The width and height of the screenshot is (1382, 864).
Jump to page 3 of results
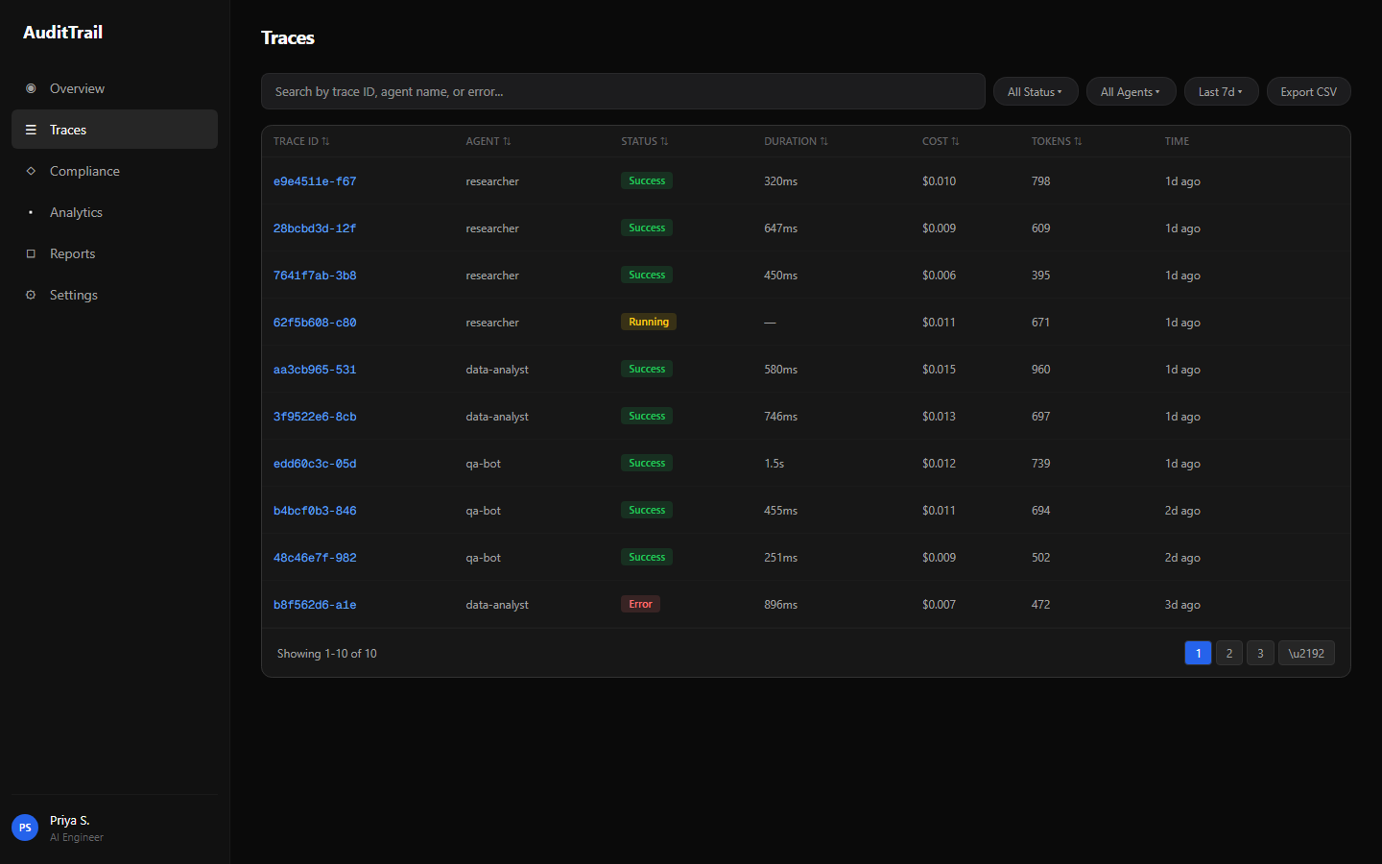(x=1260, y=653)
